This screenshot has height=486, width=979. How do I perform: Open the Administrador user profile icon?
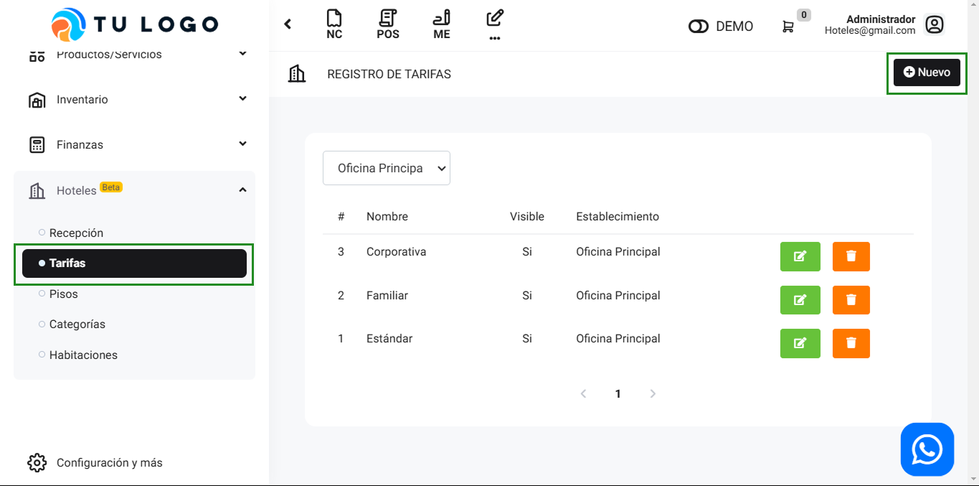pyautogui.click(x=935, y=25)
